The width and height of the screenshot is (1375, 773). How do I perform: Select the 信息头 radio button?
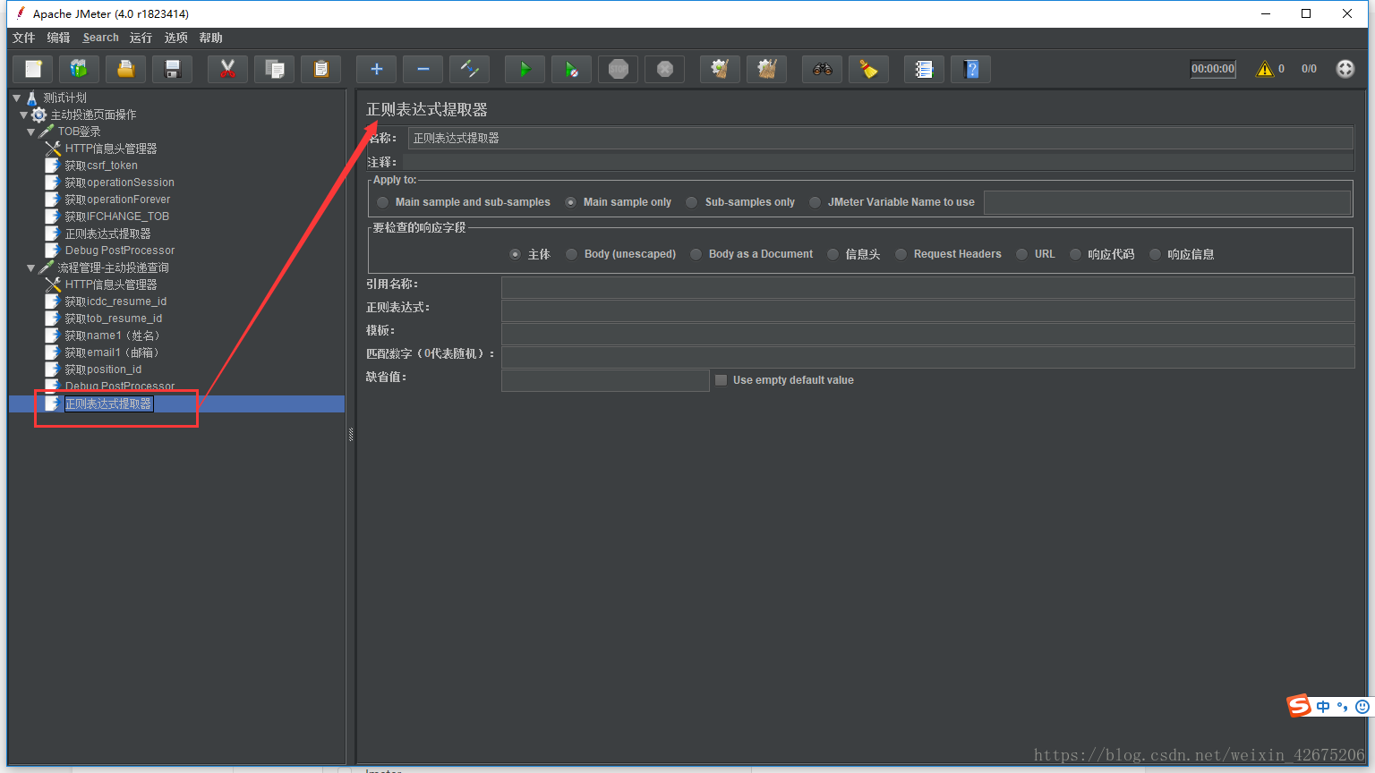[833, 254]
